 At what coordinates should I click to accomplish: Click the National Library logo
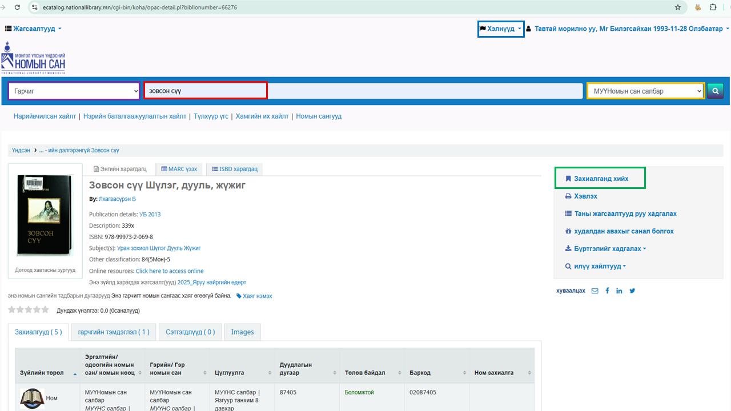33,58
